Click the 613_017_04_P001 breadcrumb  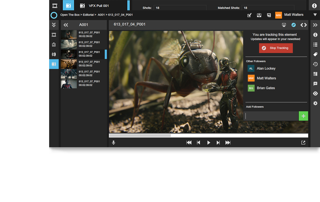tap(120, 15)
